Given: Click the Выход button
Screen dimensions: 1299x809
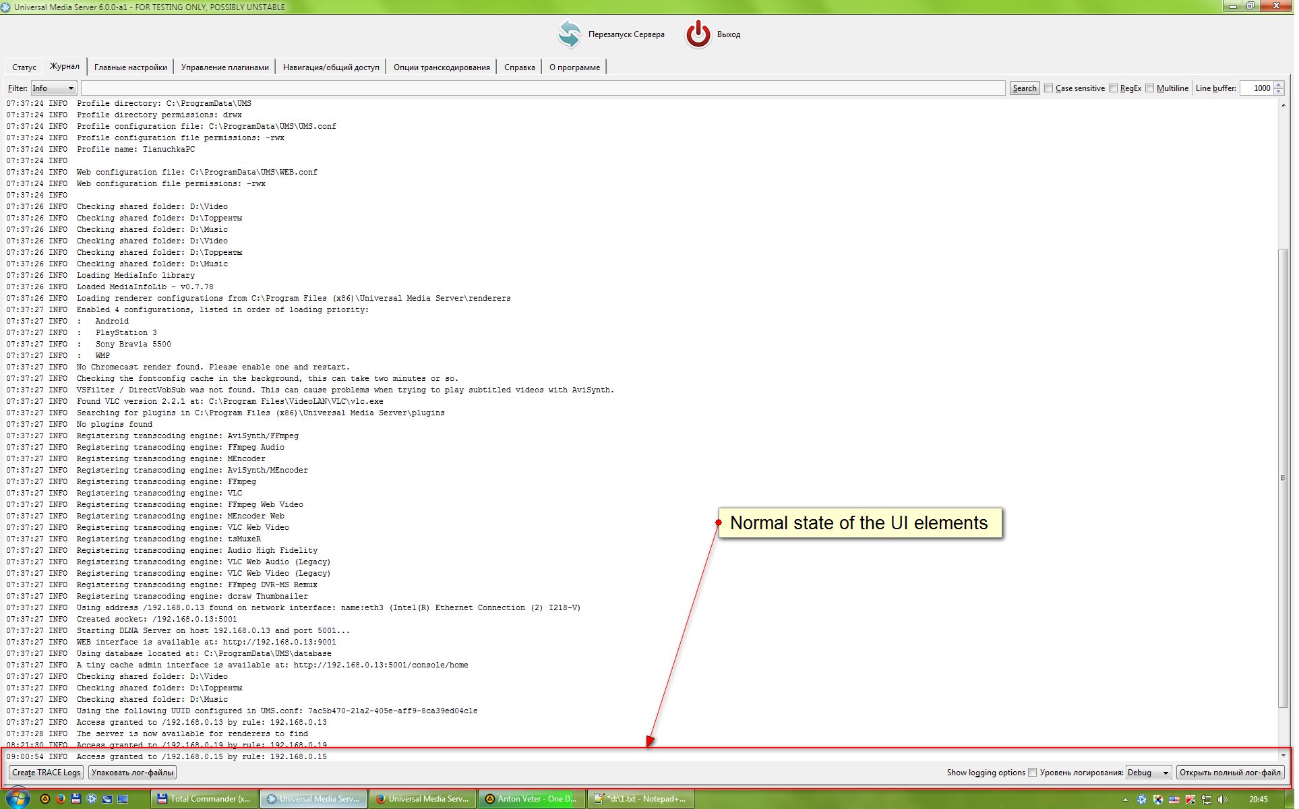Looking at the screenshot, I should point(713,34).
